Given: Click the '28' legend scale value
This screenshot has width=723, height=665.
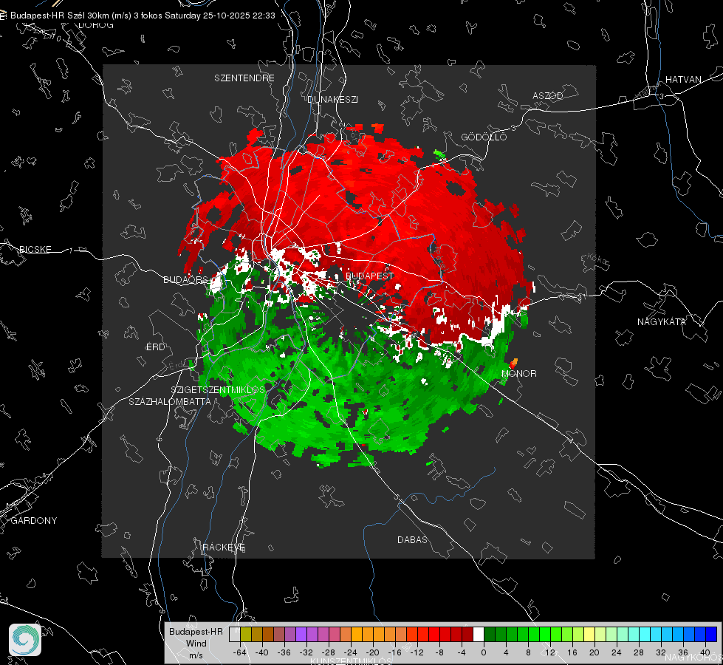Looking at the screenshot, I should pos(639,652).
